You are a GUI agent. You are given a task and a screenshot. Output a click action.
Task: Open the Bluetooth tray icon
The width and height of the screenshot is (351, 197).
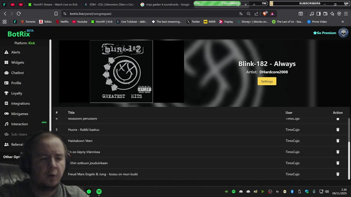[292, 192]
